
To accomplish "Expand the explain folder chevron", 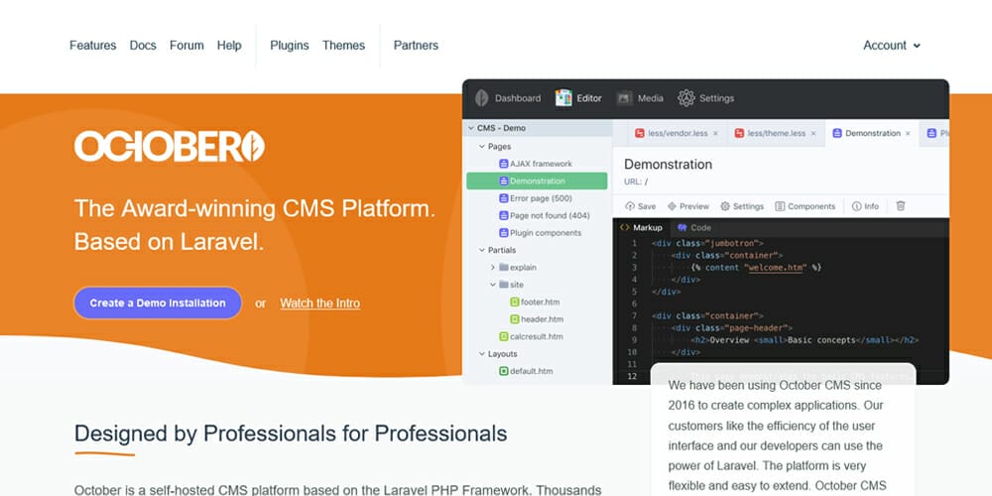I will (x=492, y=267).
